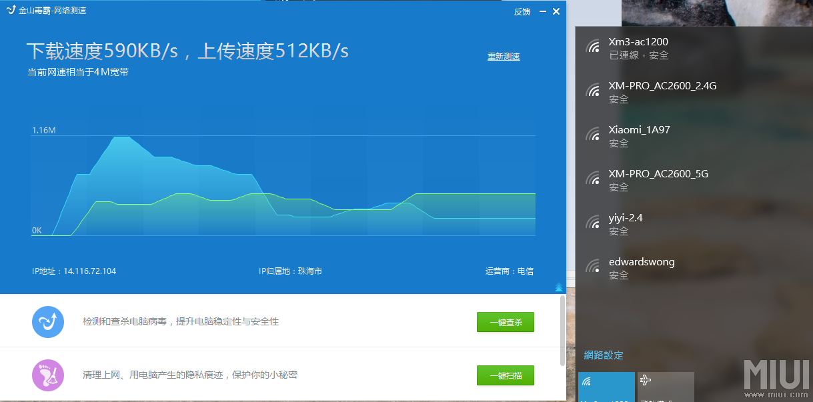Toggle the airplane mode quick action tile
The width and height of the screenshot is (813, 402).
click(x=666, y=387)
